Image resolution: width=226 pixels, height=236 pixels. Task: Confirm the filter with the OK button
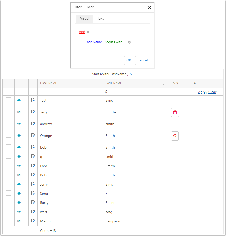pos(129,60)
